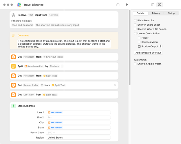Edit the index value 2
181x144 pixels.
(x=42, y=85)
